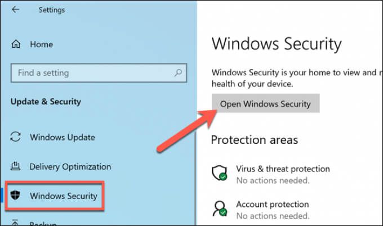Click the Windows Security shield icon in sidebar
Image resolution: width=383 pixels, height=226 pixels.
[x=15, y=195]
